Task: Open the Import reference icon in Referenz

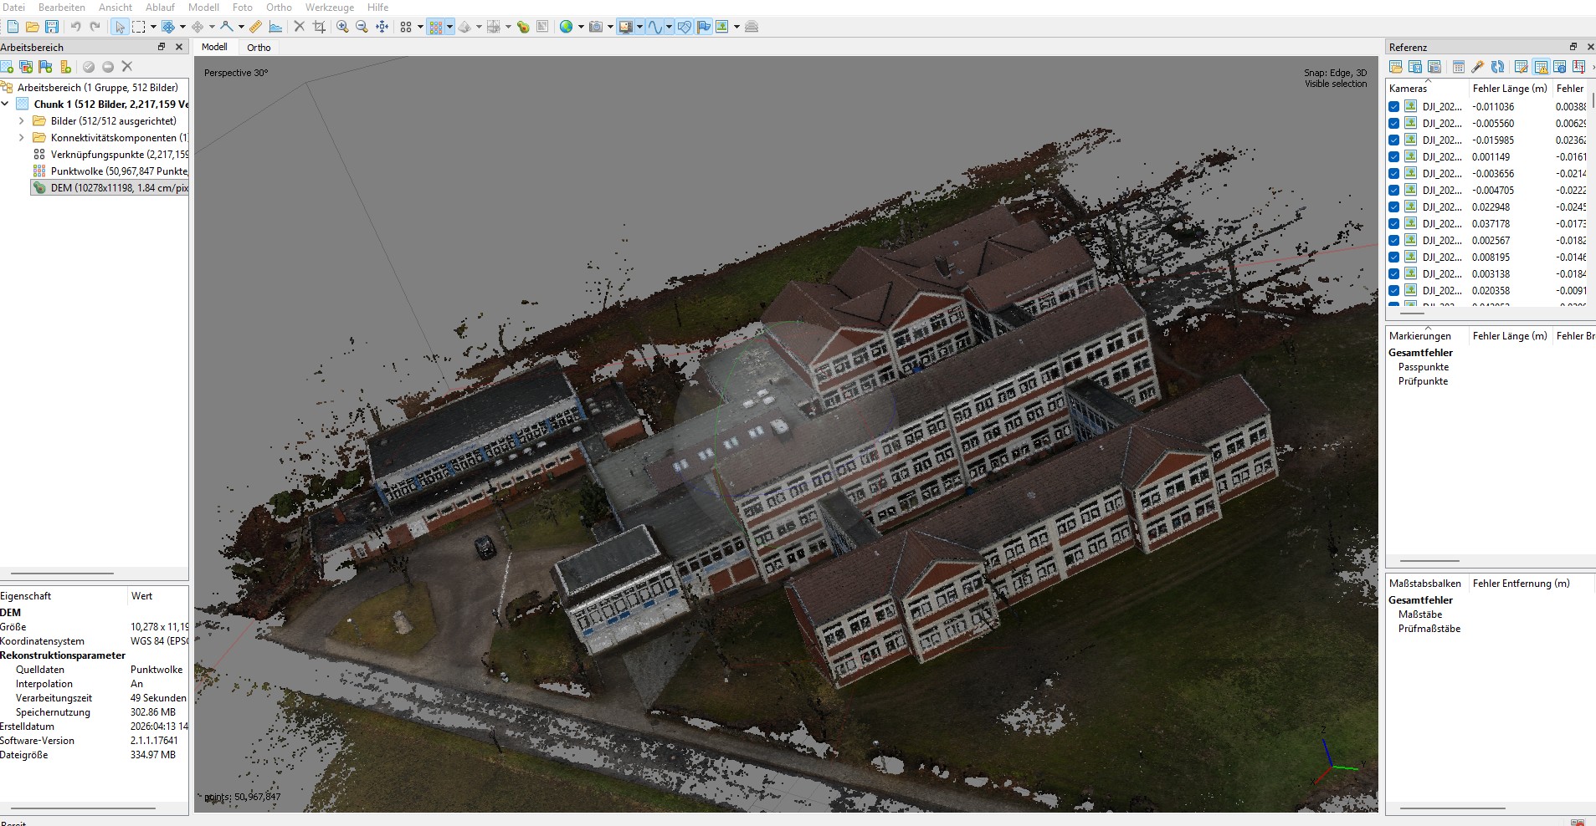Action: click(1396, 67)
